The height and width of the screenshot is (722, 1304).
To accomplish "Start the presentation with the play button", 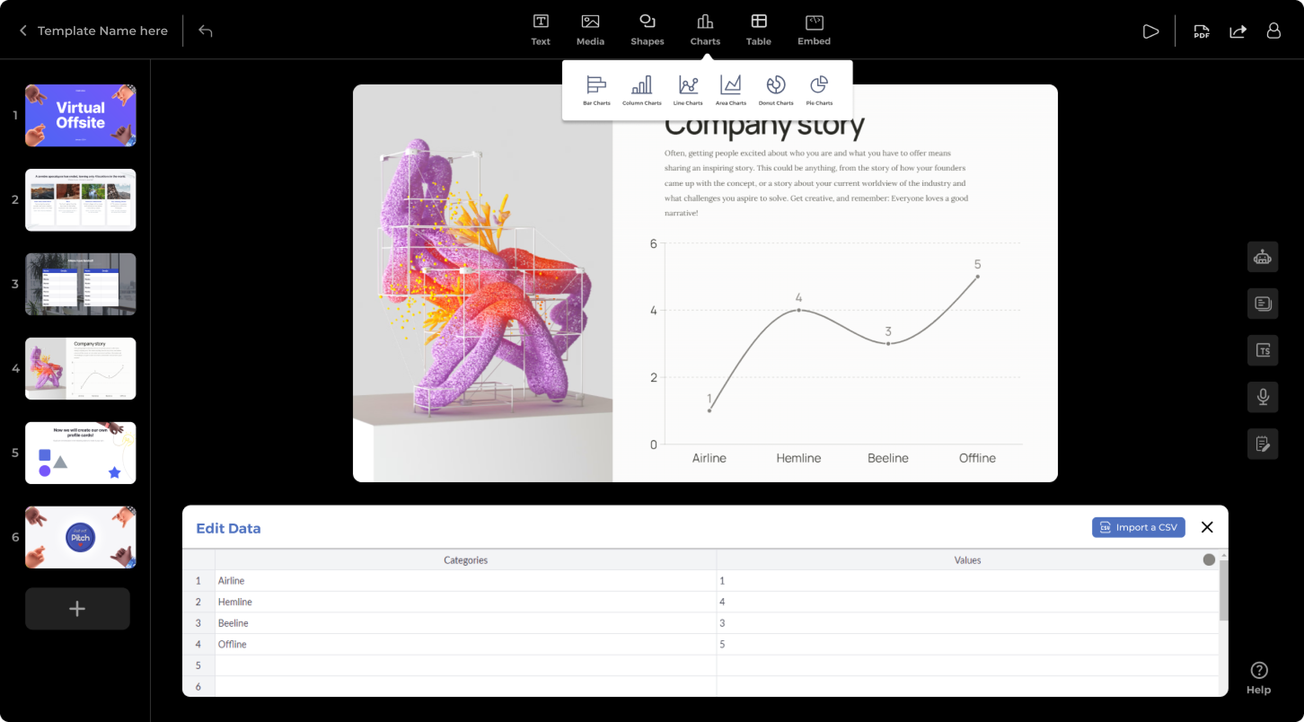I will tap(1150, 31).
